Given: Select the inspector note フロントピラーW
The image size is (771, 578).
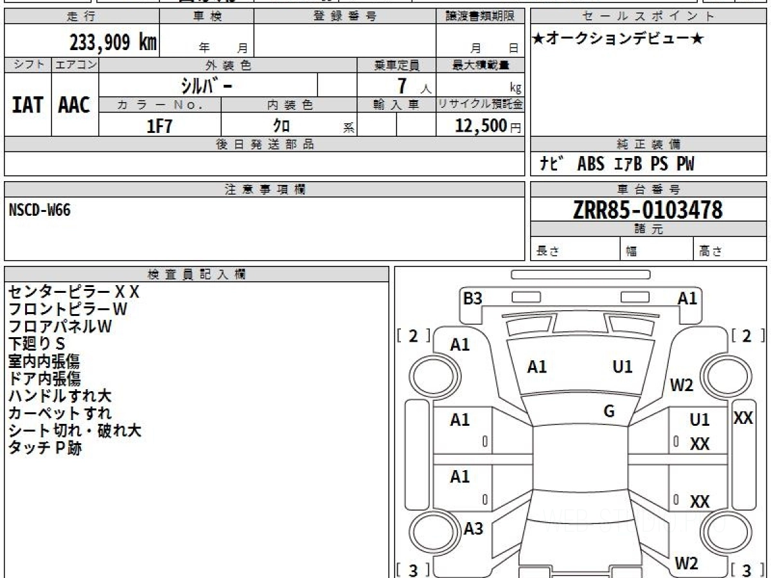Looking at the screenshot, I should (x=67, y=310).
